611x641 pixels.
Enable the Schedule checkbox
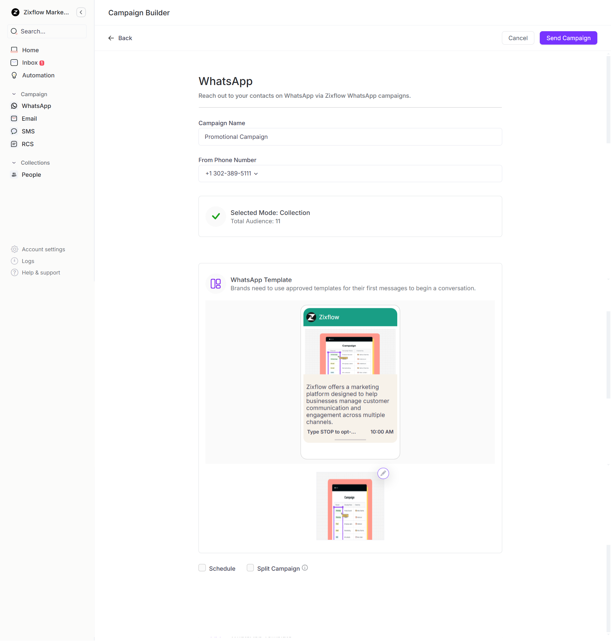point(202,568)
